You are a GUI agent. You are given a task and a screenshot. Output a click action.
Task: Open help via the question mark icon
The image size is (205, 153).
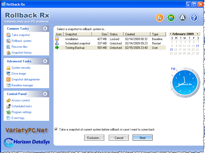point(194,18)
